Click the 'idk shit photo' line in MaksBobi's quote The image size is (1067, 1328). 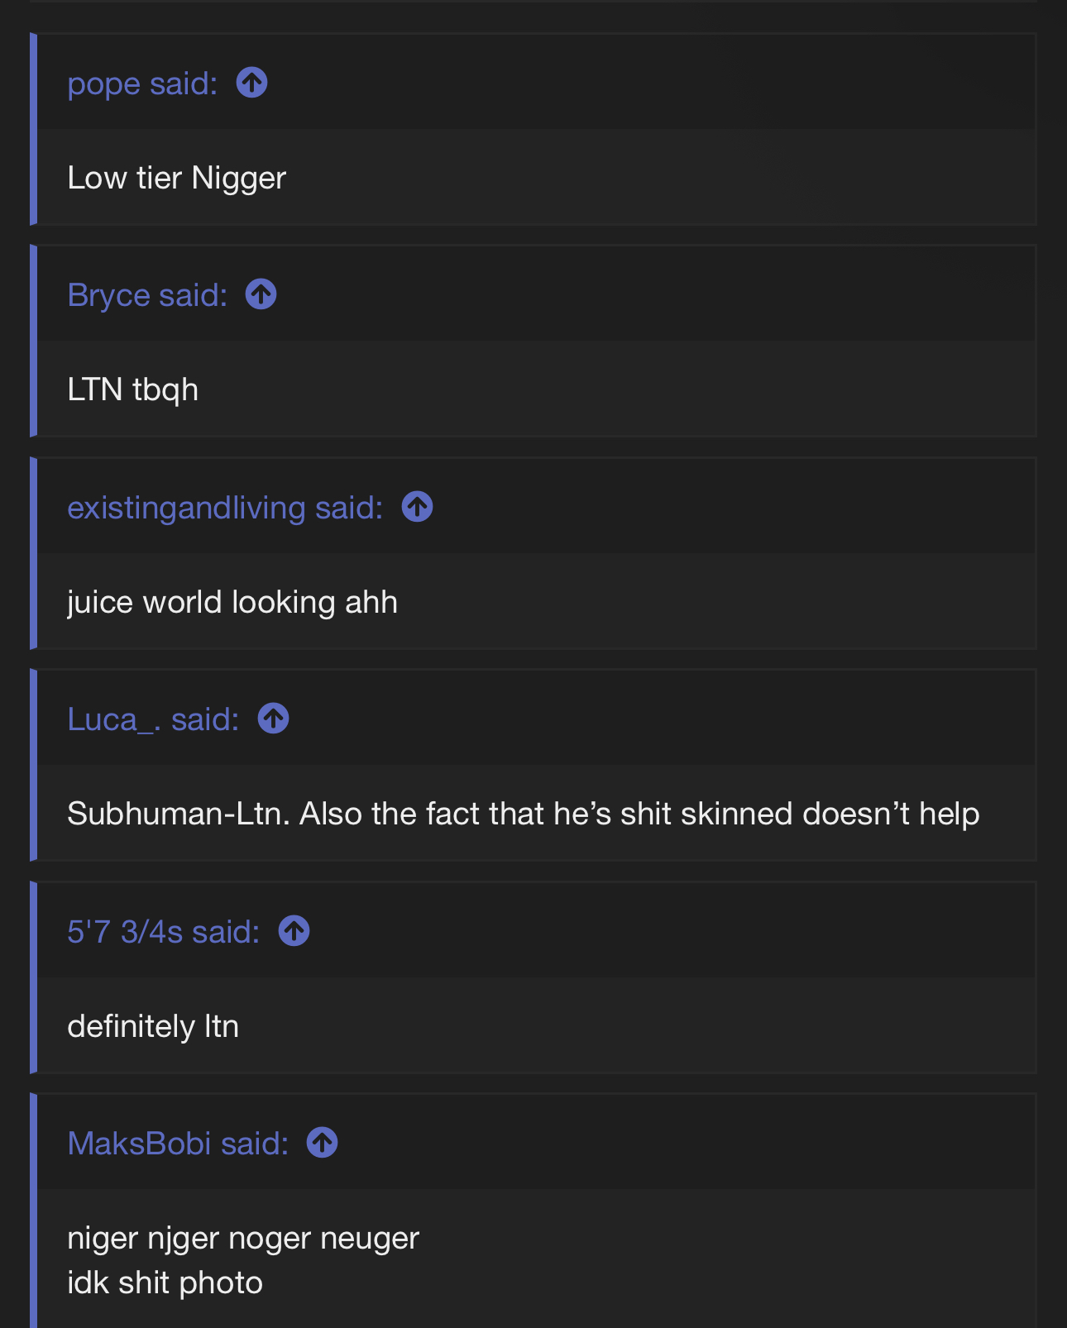165,1283
